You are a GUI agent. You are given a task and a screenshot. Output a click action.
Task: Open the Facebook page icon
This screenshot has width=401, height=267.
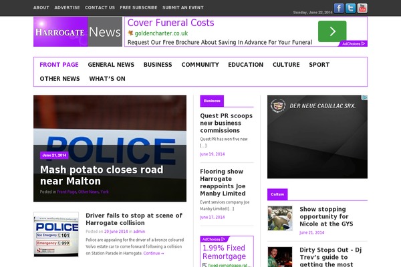point(339,8)
